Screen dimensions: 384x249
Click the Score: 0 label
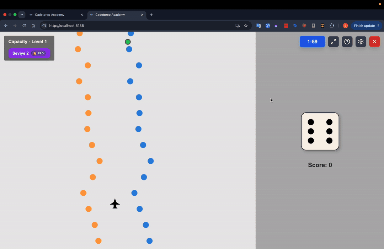(320, 165)
